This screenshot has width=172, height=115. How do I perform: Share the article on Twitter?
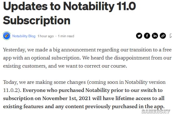(x=139, y=36)
